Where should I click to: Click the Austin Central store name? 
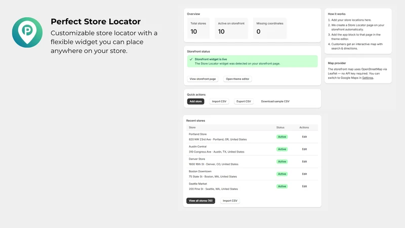[197, 146]
